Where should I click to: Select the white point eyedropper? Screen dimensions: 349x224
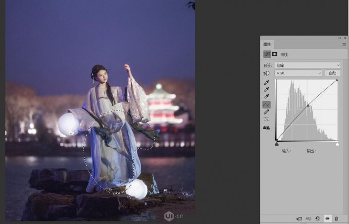(267, 97)
